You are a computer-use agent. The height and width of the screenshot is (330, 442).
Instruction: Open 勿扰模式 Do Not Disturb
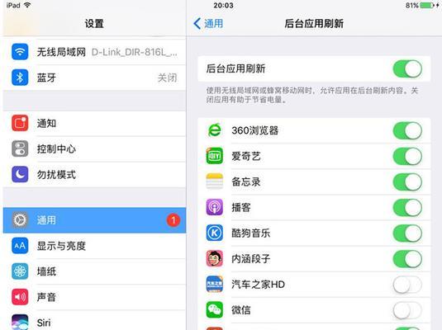coord(94,175)
